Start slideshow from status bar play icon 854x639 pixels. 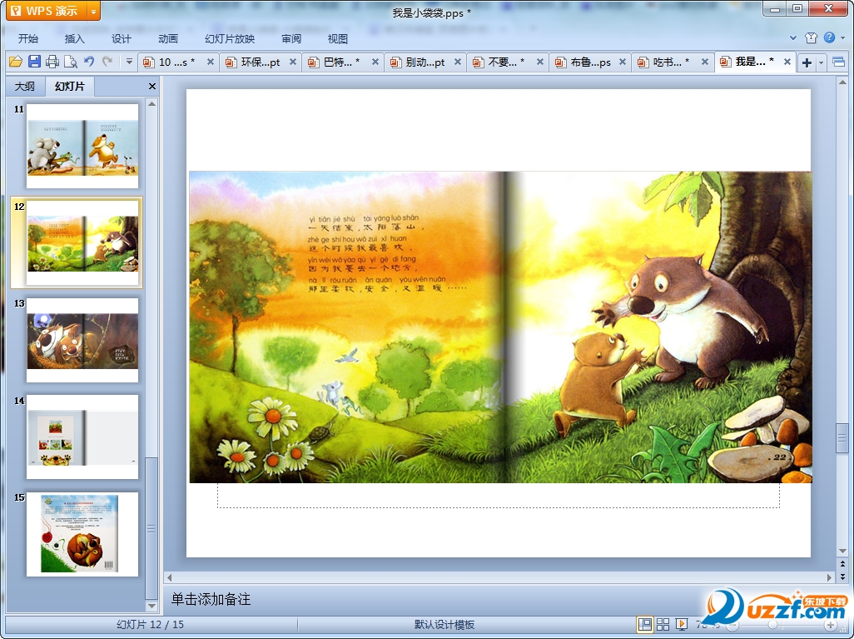click(682, 624)
